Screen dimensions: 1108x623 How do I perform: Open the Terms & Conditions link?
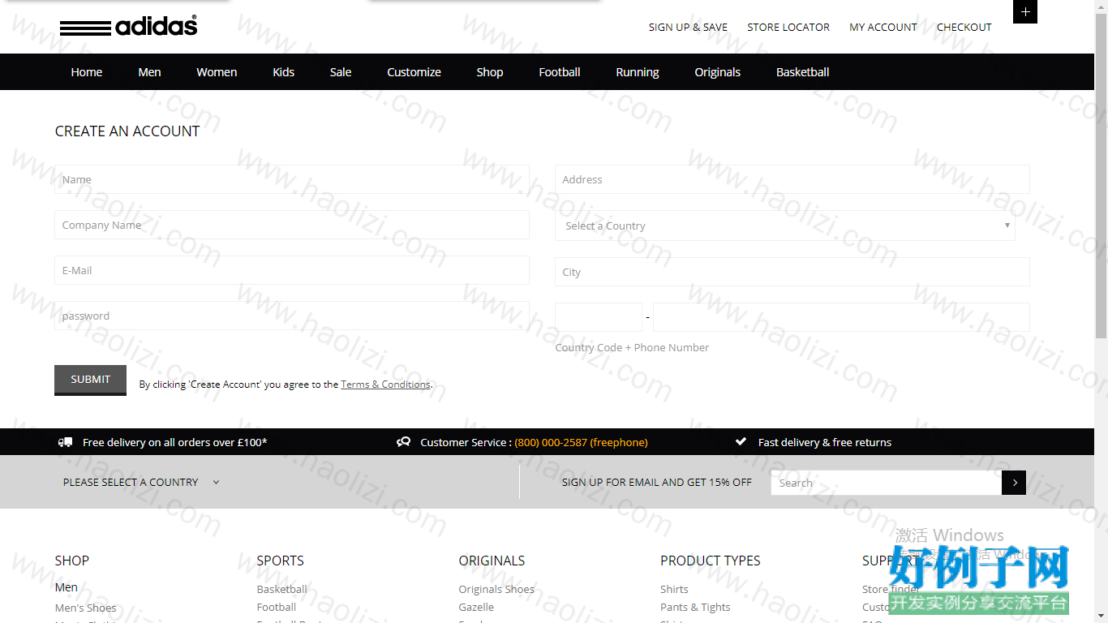click(x=385, y=385)
